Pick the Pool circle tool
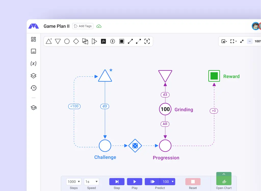Screen dimensions: 261x191 (67, 41)
